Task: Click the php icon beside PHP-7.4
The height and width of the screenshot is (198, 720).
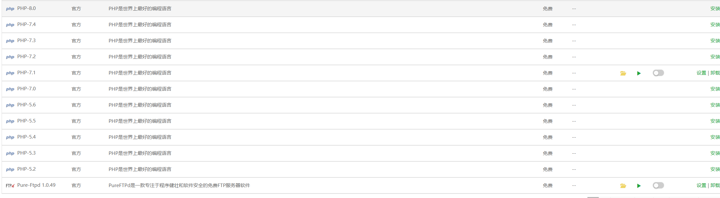Action: (10, 25)
